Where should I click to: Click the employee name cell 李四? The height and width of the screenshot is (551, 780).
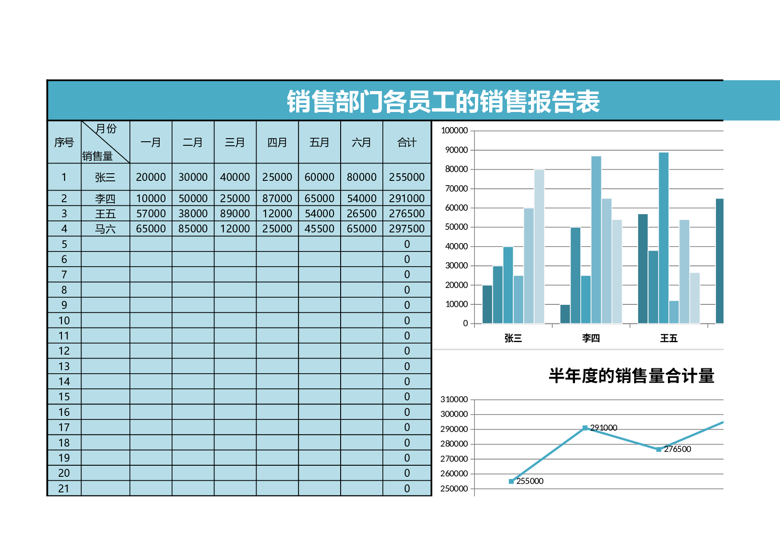pyautogui.click(x=105, y=198)
